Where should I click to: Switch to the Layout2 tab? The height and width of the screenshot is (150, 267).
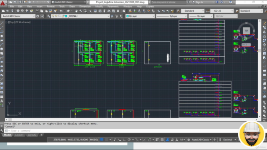(x=32, y=135)
